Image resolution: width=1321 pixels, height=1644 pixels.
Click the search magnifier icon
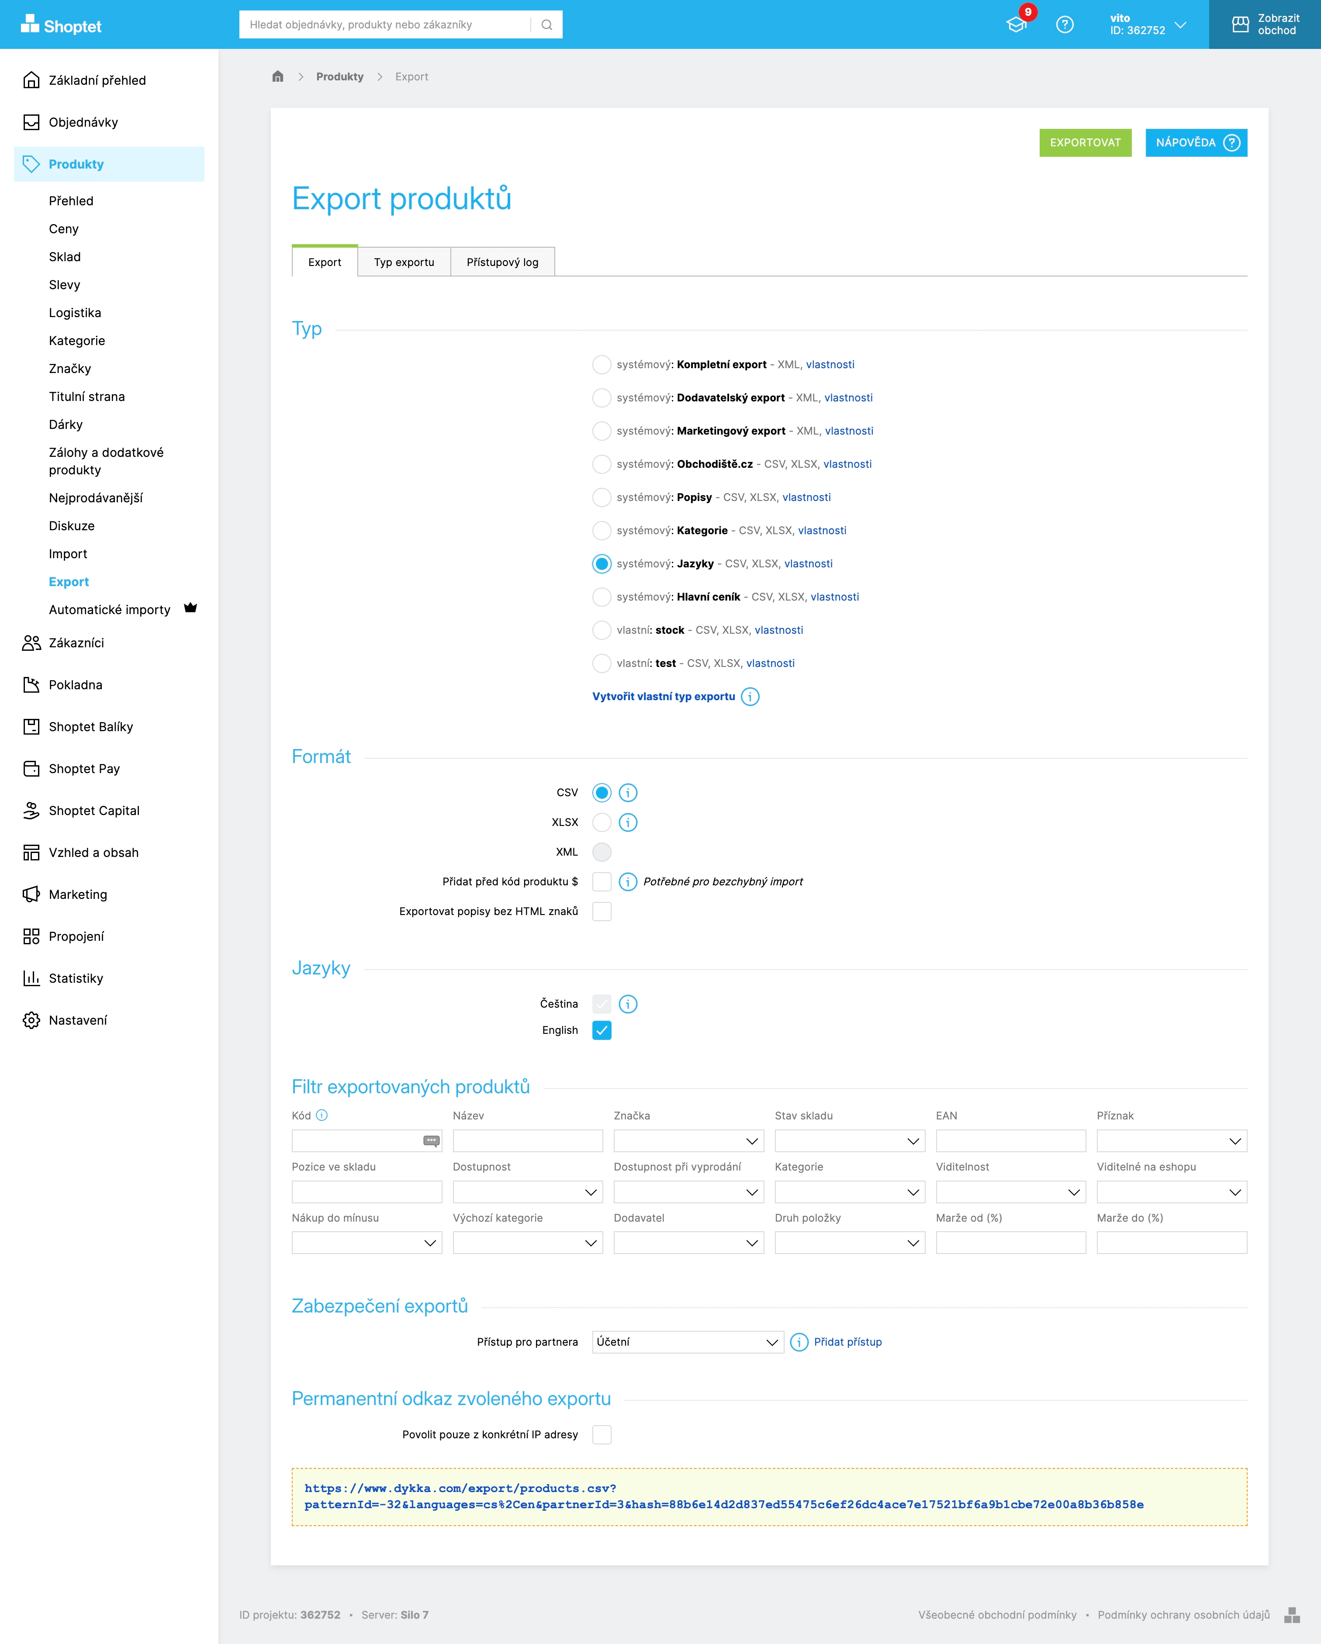click(x=547, y=24)
